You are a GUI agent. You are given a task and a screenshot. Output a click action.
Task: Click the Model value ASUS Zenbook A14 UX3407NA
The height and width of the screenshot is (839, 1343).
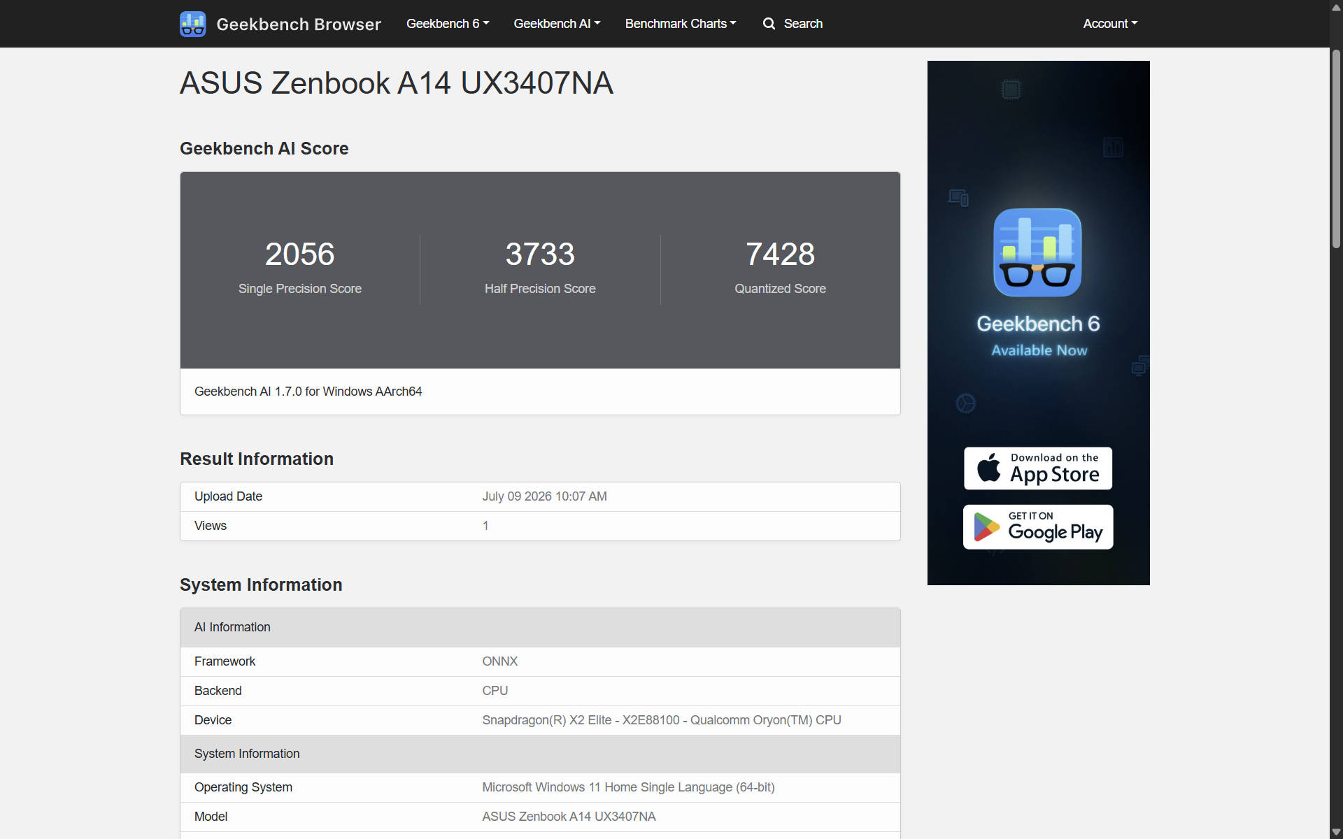coord(569,817)
